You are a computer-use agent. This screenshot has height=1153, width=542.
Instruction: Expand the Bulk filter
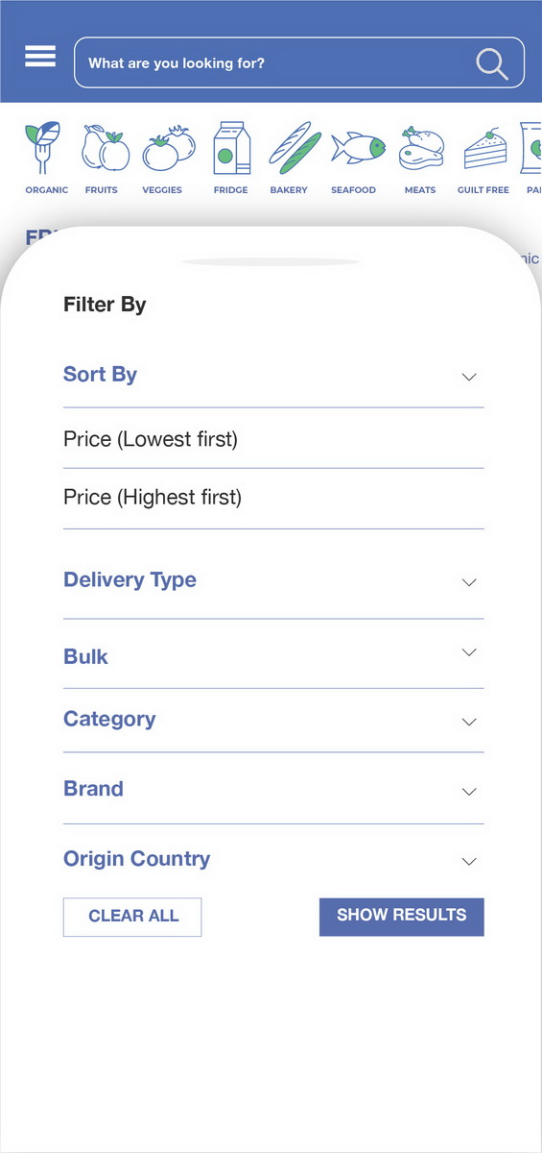pos(273,655)
